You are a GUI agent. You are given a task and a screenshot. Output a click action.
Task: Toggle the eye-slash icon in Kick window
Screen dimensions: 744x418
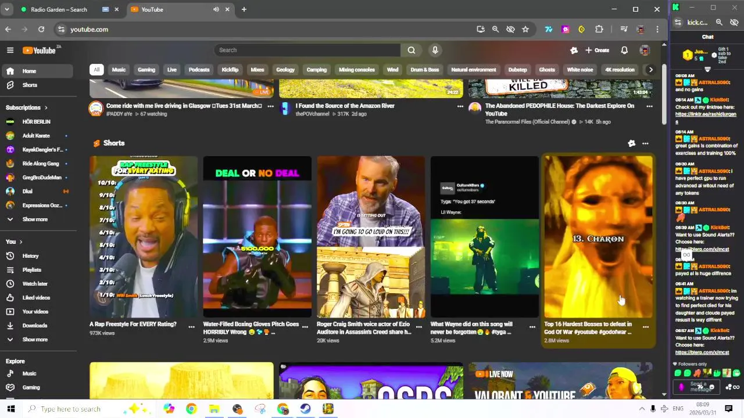tap(734, 23)
